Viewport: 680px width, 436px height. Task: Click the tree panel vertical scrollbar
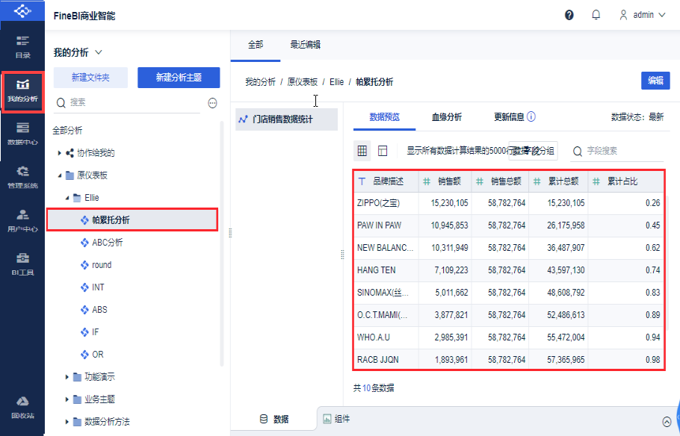222,244
